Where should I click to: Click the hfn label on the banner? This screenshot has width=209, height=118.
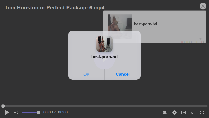click(x=200, y=39)
